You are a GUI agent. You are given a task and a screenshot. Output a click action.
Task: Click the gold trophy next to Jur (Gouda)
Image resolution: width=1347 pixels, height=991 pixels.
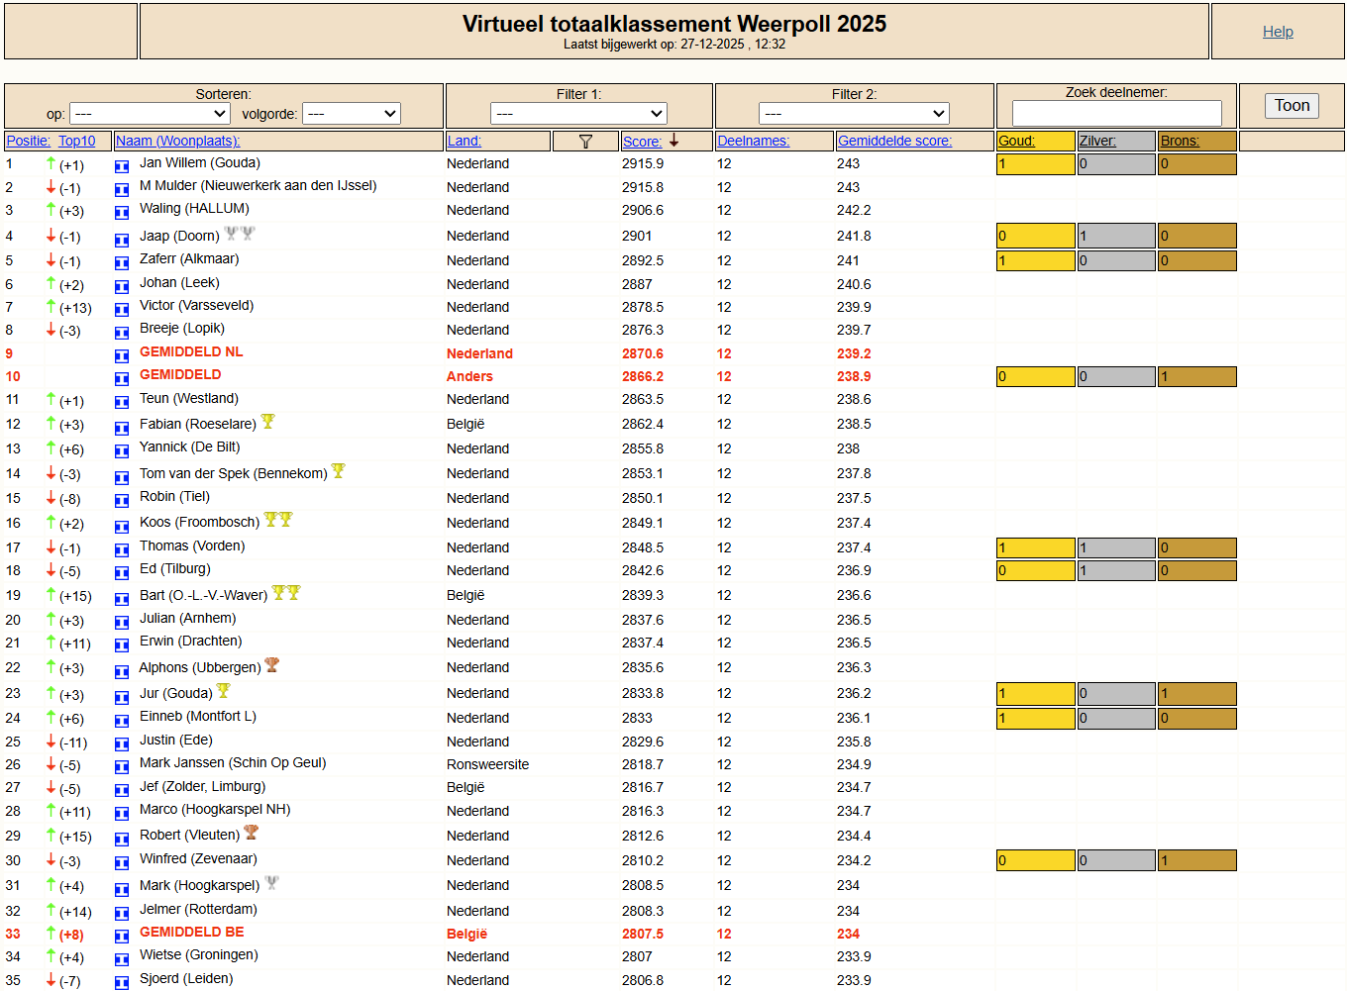[x=224, y=691]
